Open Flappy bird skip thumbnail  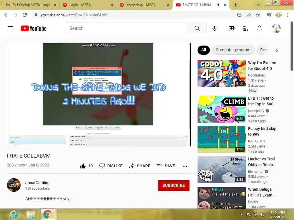click(221, 140)
